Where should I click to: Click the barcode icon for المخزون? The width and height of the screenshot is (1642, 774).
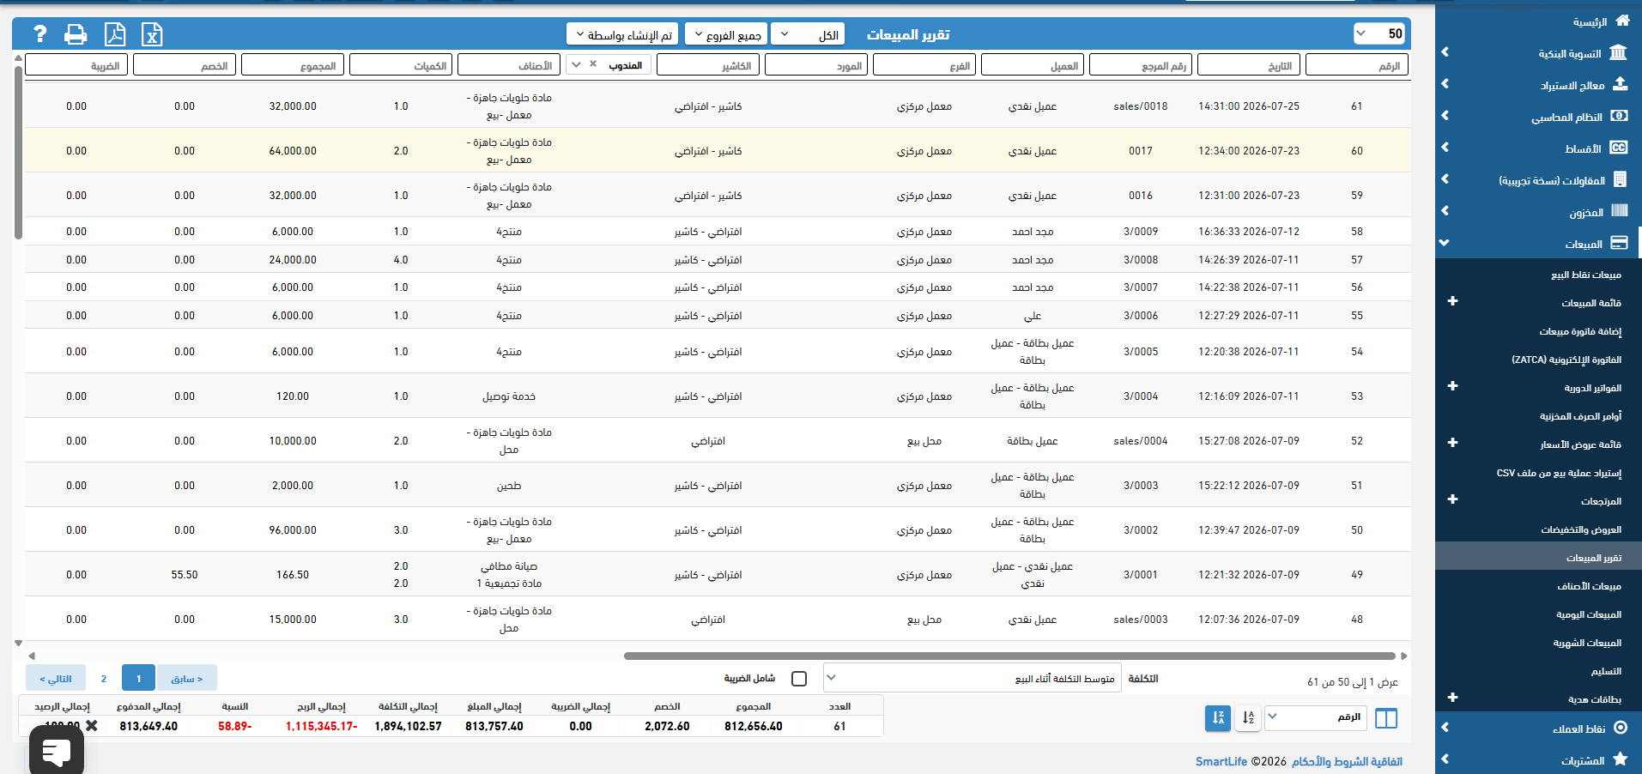[1620, 211]
